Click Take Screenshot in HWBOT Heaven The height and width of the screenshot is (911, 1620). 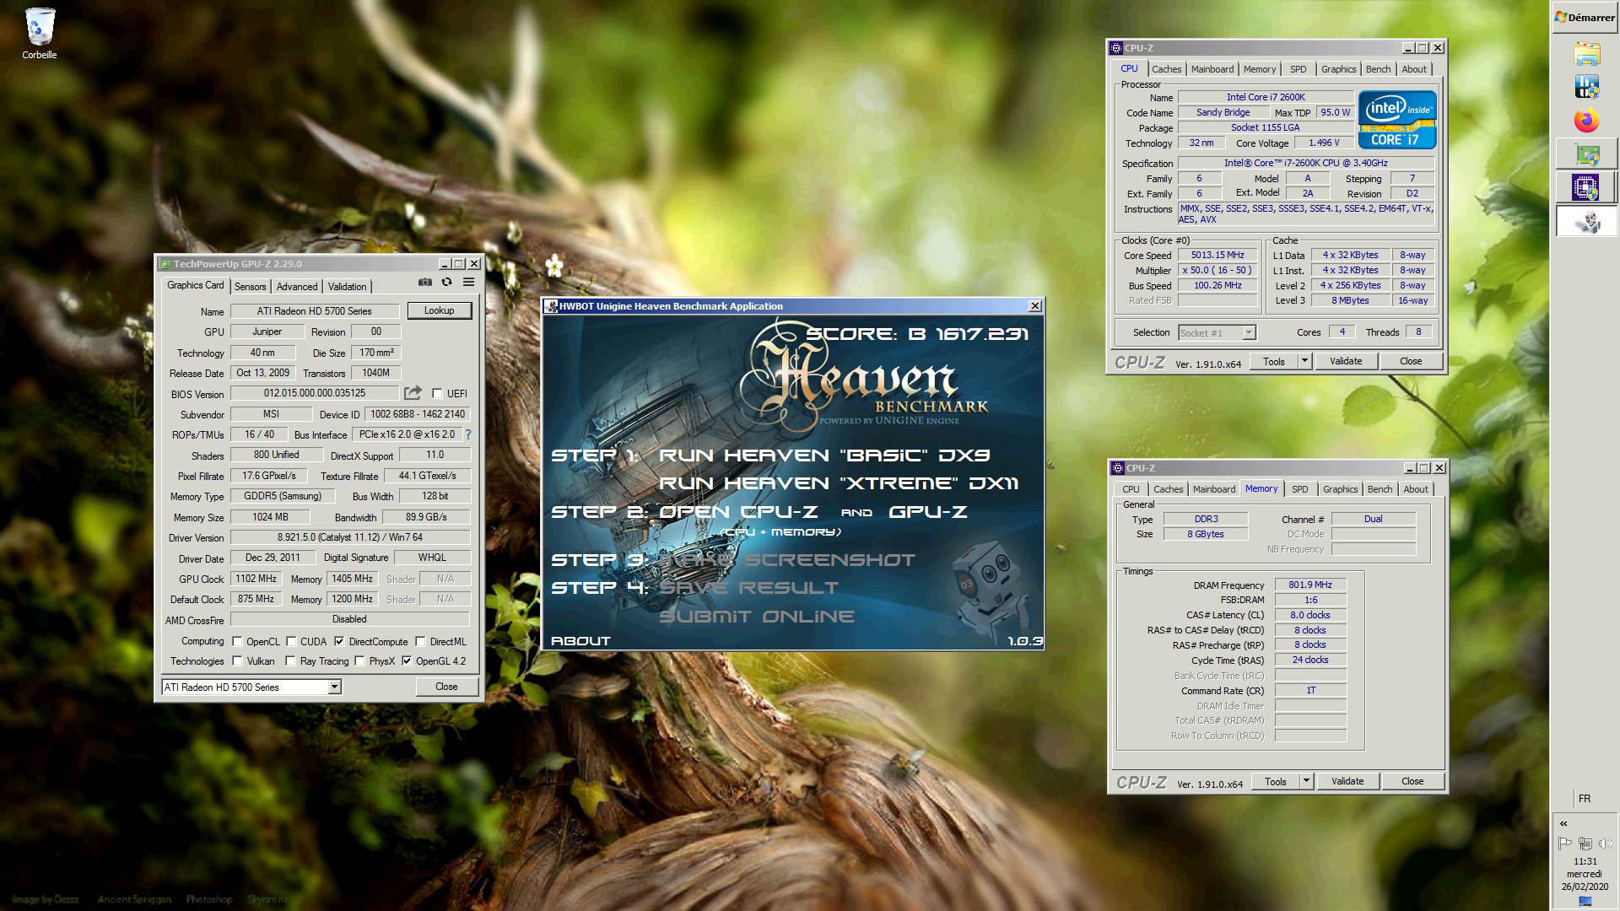786,560
